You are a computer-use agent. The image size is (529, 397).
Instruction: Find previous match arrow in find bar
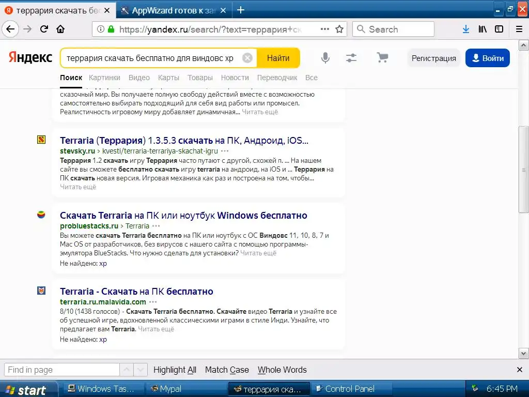(x=127, y=370)
